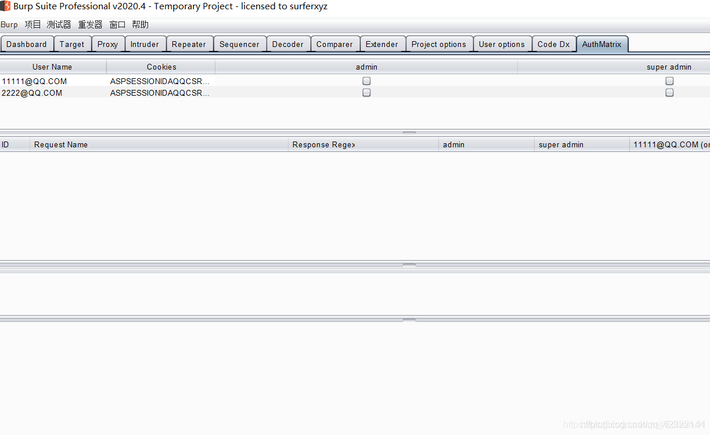Select the 2222@QQ.COM user name cell
Screen dimensions: 710x435
click(x=53, y=93)
